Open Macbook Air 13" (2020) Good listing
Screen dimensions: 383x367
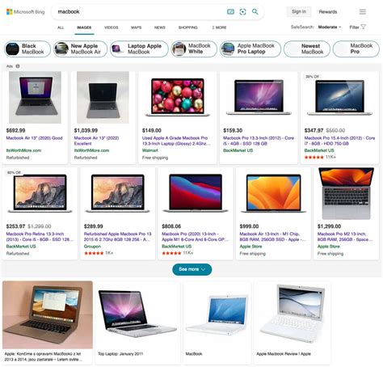click(34, 138)
